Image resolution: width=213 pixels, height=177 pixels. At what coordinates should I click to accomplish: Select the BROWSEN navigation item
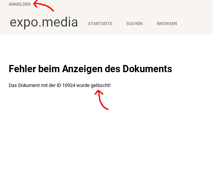[x=167, y=24]
